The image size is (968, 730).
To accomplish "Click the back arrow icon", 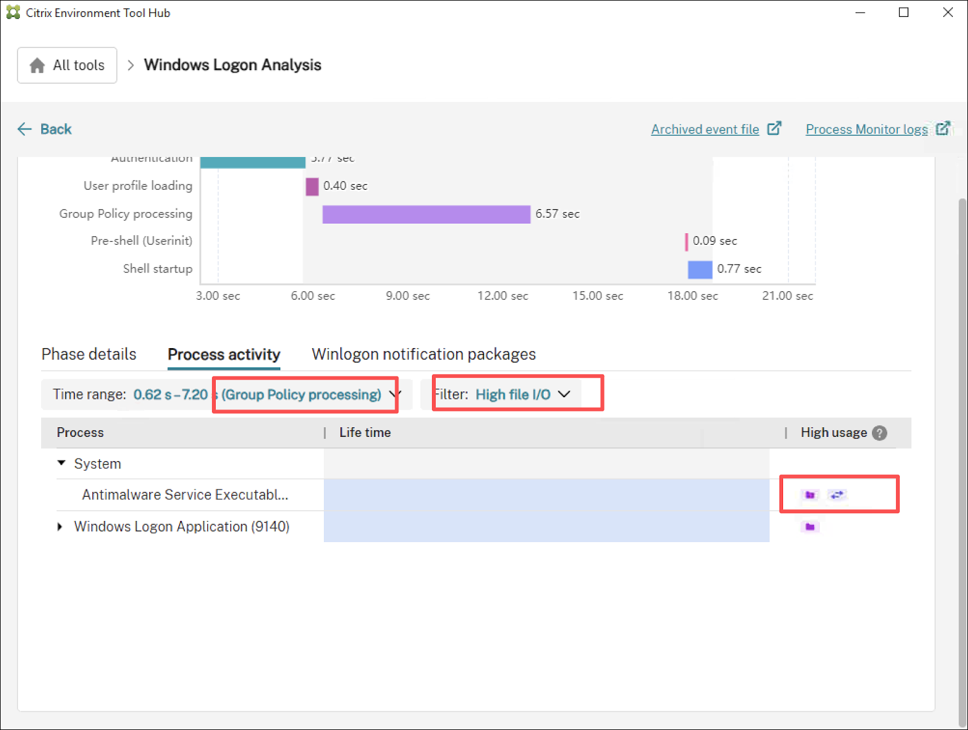I will pyautogui.click(x=24, y=129).
